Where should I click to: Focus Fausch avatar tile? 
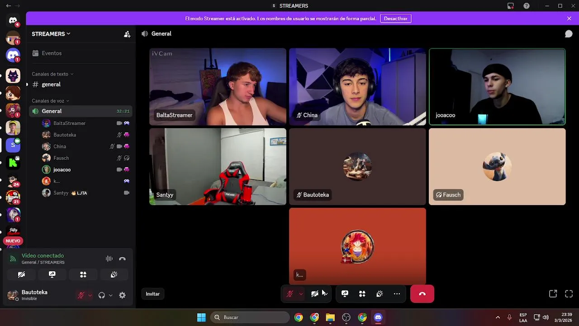(497, 167)
